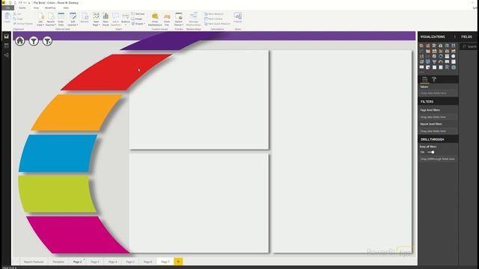
Task: Click New Measure in Calculations group
Action: click(x=214, y=13)
